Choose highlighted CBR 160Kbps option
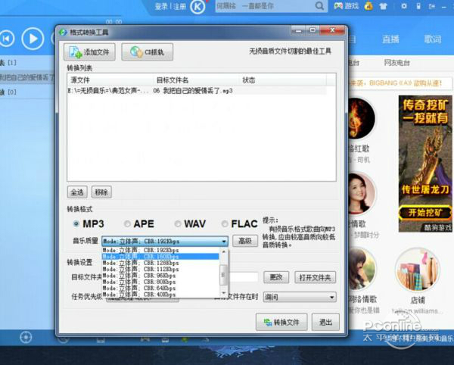 pyautogui.click(x=160, y=257)
